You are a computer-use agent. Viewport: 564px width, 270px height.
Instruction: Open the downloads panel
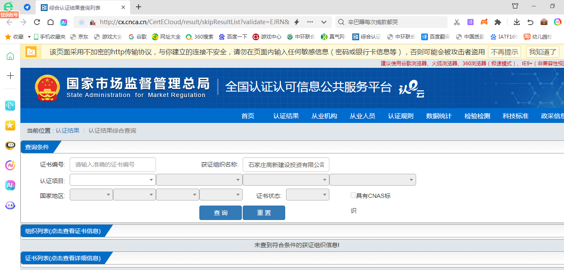click(517, 22)
